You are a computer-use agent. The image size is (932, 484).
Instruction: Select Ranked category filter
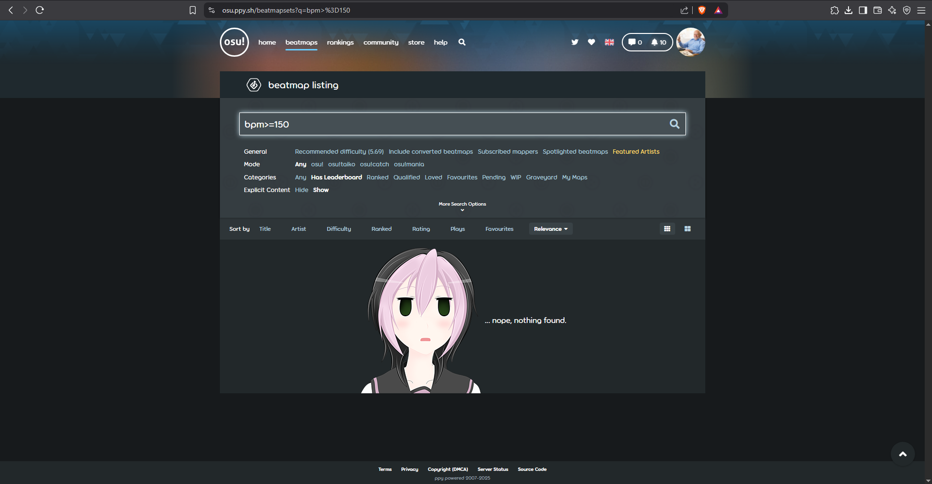pos(378,177)
